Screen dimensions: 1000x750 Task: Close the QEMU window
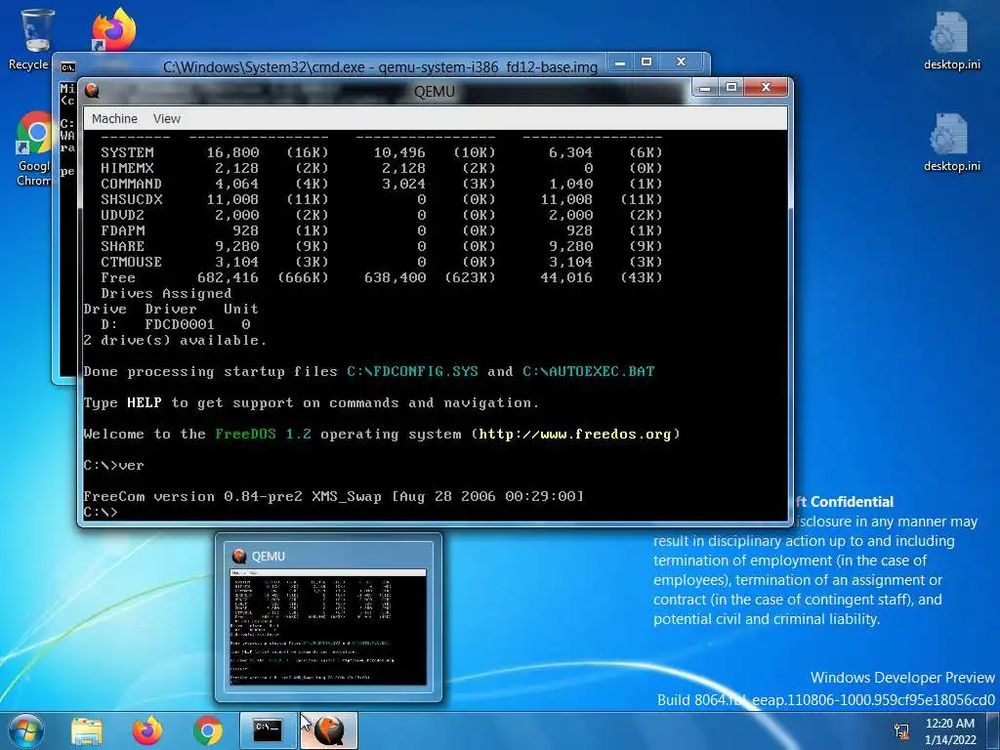766,87
